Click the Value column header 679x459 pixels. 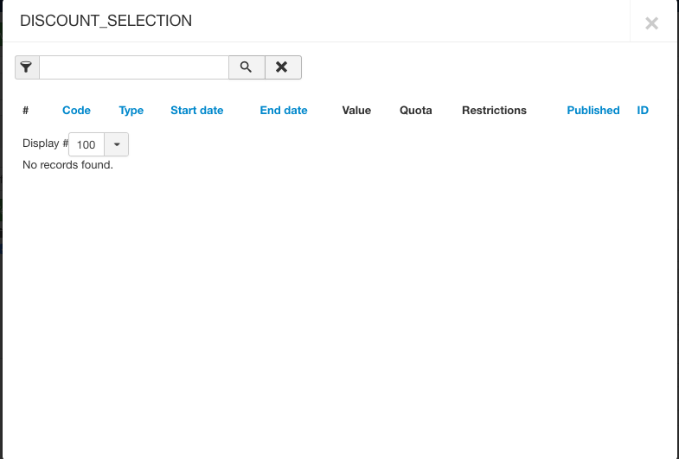point(356,111)
